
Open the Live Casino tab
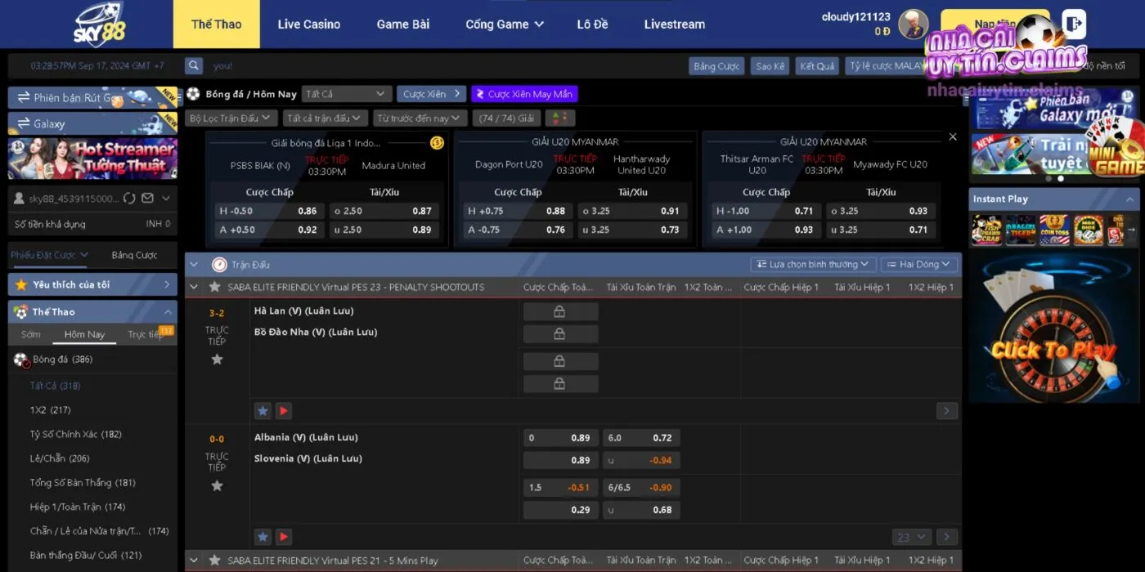308,25
